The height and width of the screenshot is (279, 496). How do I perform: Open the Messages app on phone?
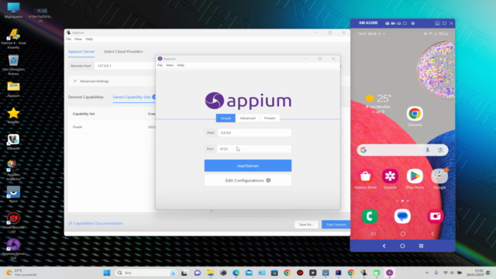click(x=402, y=216)
